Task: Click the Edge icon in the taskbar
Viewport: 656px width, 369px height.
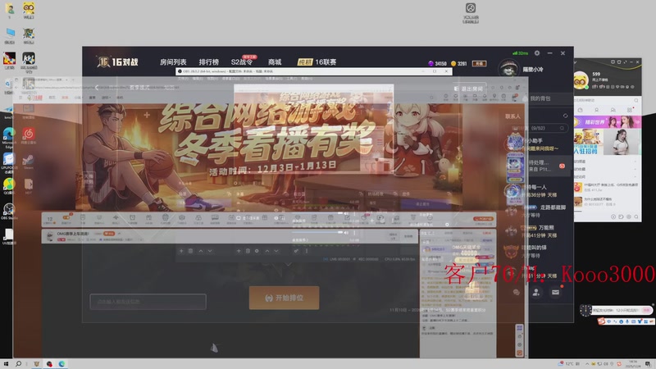Action: click(61, 364)
